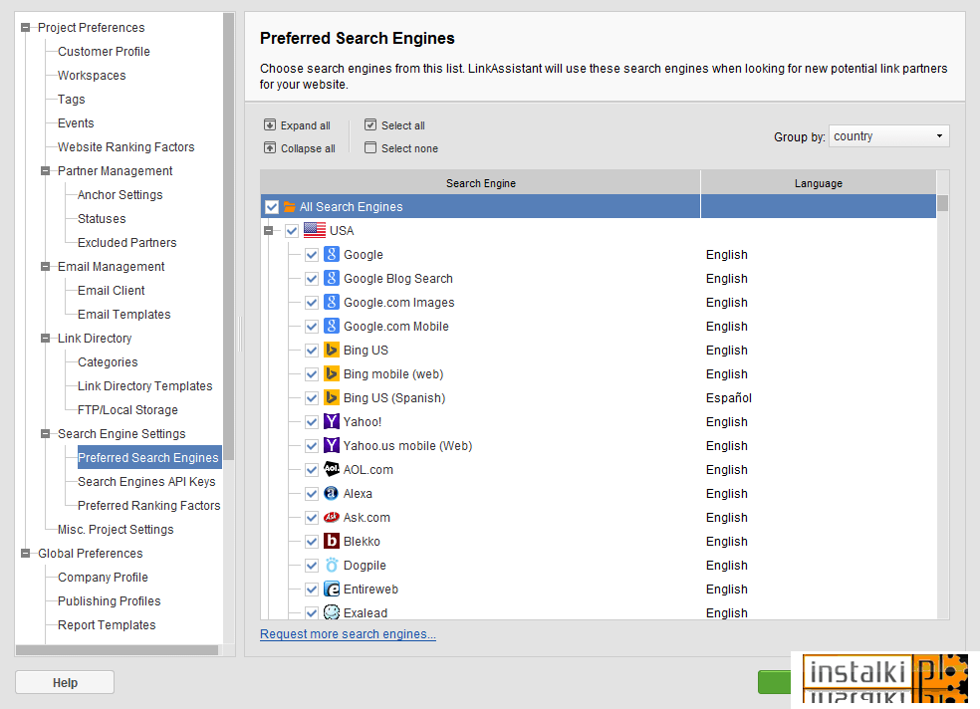Click the Alexa icon

point(332,494)
